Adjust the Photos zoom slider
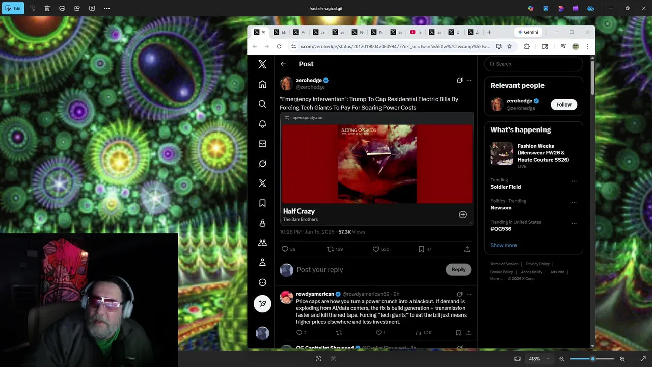 pos(592,359)
